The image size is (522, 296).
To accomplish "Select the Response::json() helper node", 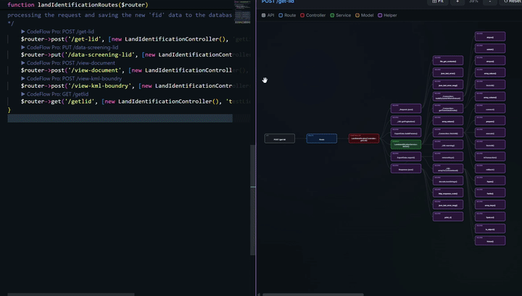I will pos(406,168).
